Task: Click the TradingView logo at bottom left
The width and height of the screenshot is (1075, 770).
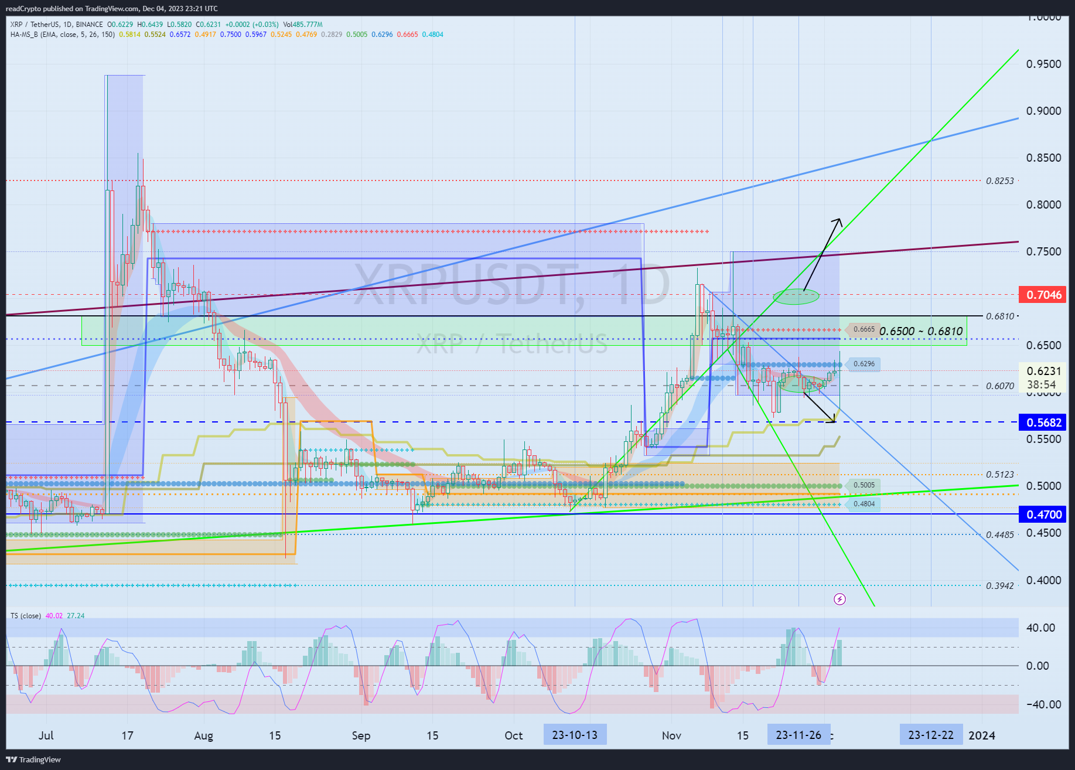Action: point(33,759)
